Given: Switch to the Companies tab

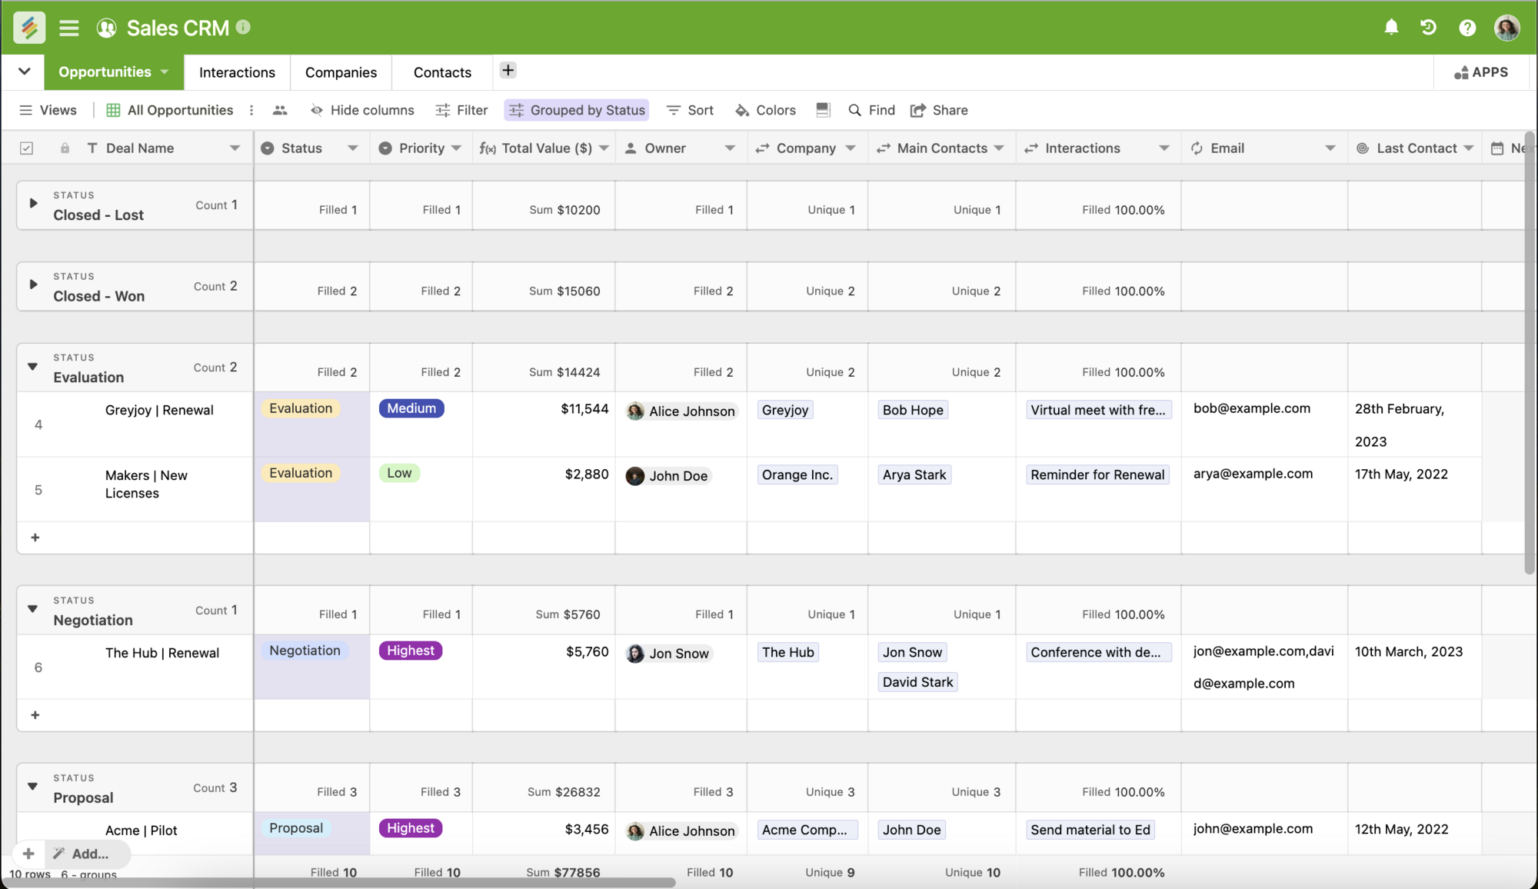Looking at the screenshot, I should pos(341,72).
